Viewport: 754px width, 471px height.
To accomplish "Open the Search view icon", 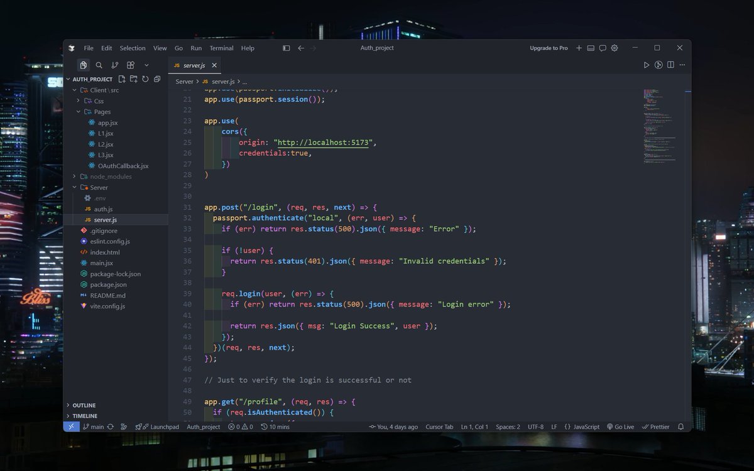I will coord(99,65).
